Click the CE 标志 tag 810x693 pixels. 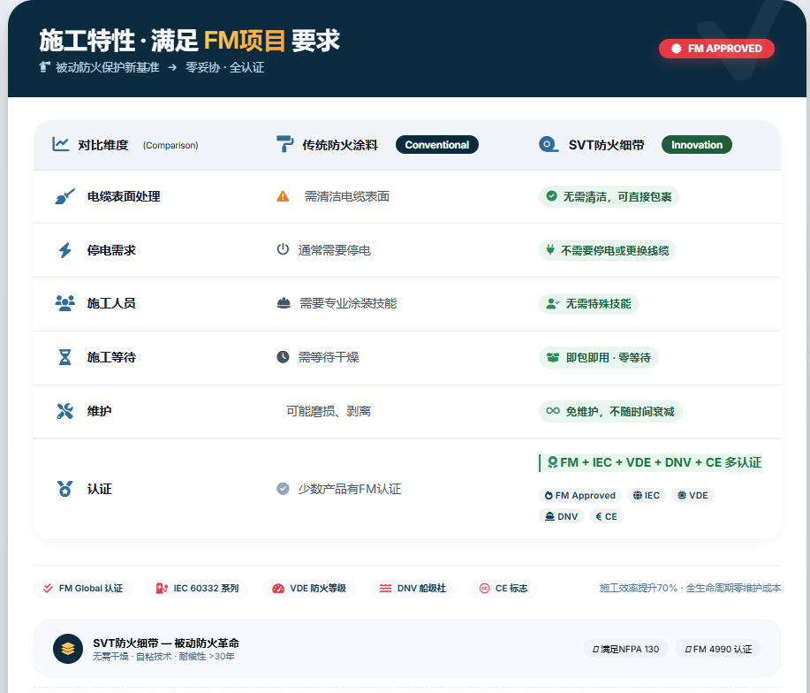(x=503, y=588)
